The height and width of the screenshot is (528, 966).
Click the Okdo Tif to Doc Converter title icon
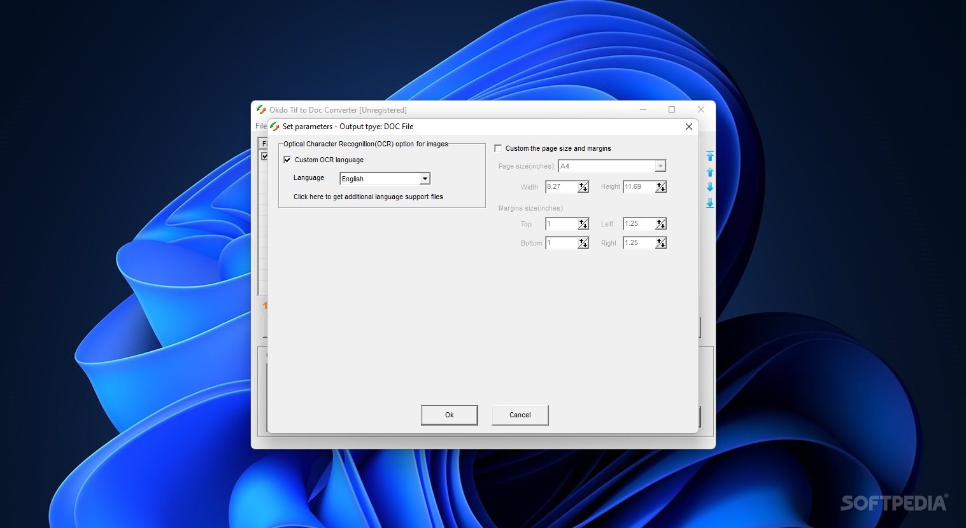(261, 109)
